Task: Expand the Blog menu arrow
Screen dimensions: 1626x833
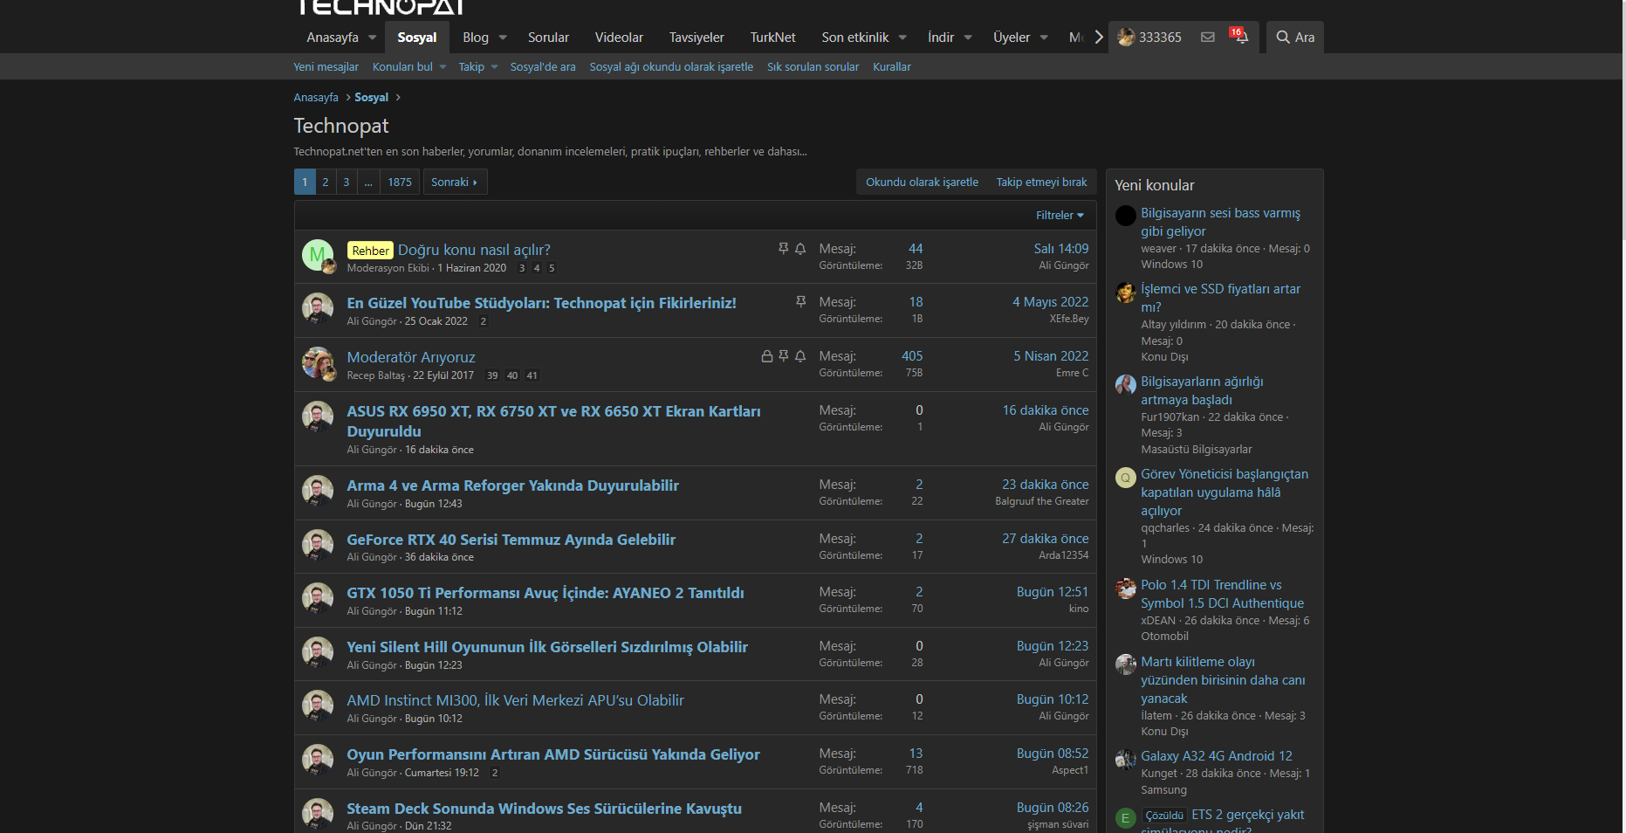Action: point(503,38)
